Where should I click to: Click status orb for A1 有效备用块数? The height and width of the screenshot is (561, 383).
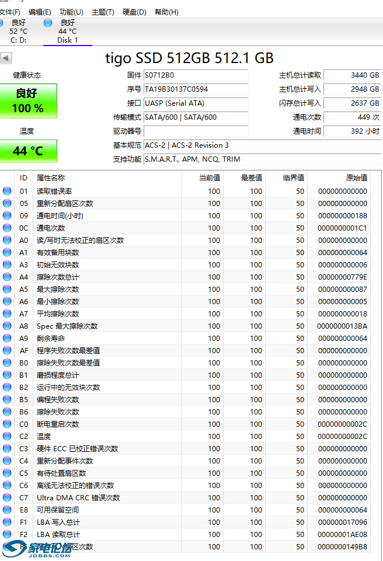coord(7,252)
